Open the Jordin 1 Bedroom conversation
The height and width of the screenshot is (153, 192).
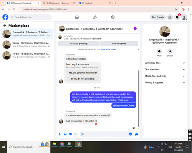[x=27, y=55]
